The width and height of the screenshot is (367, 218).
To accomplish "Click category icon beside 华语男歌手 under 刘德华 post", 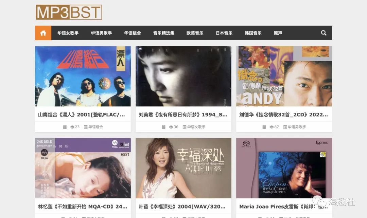I will (285, 127).
